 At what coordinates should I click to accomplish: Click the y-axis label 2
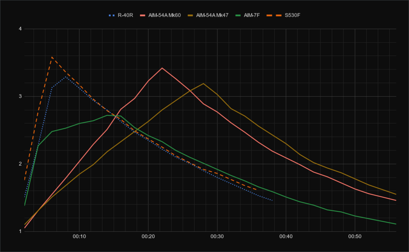point(20,164)
